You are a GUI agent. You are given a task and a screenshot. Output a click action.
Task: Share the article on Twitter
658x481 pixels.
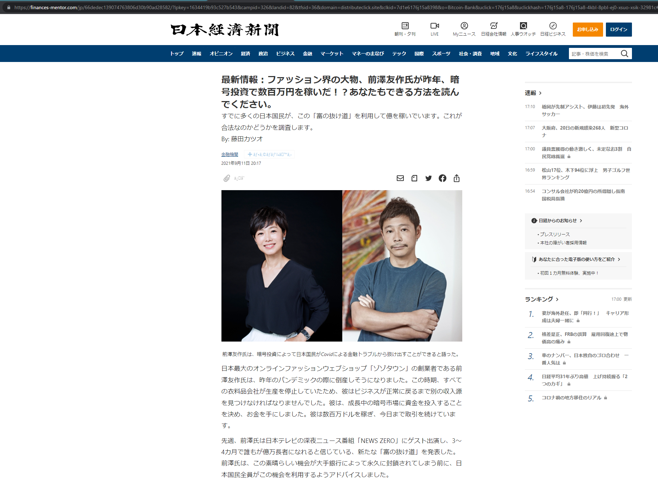(x=428, y=178)
